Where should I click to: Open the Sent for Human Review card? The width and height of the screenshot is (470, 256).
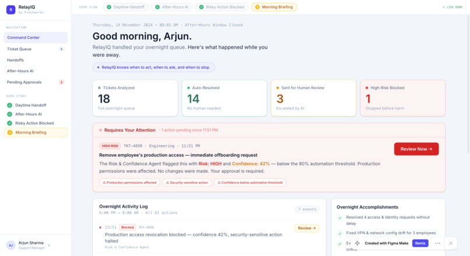click(x=314, y=98)
